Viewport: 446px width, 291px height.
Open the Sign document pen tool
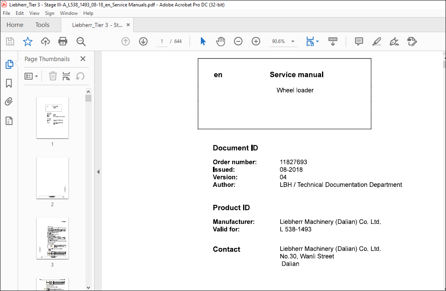(394, 41)
